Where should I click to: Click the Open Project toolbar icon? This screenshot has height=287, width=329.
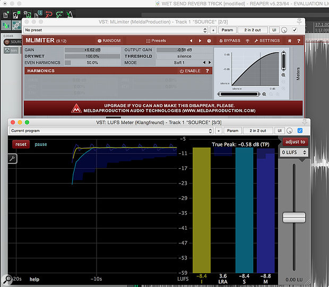point(16,15)
